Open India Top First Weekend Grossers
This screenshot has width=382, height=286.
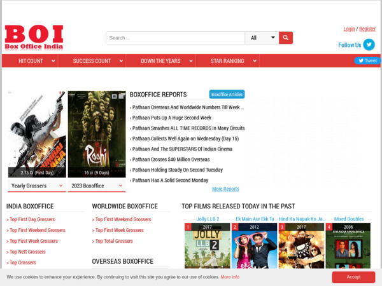click(38, 230)
